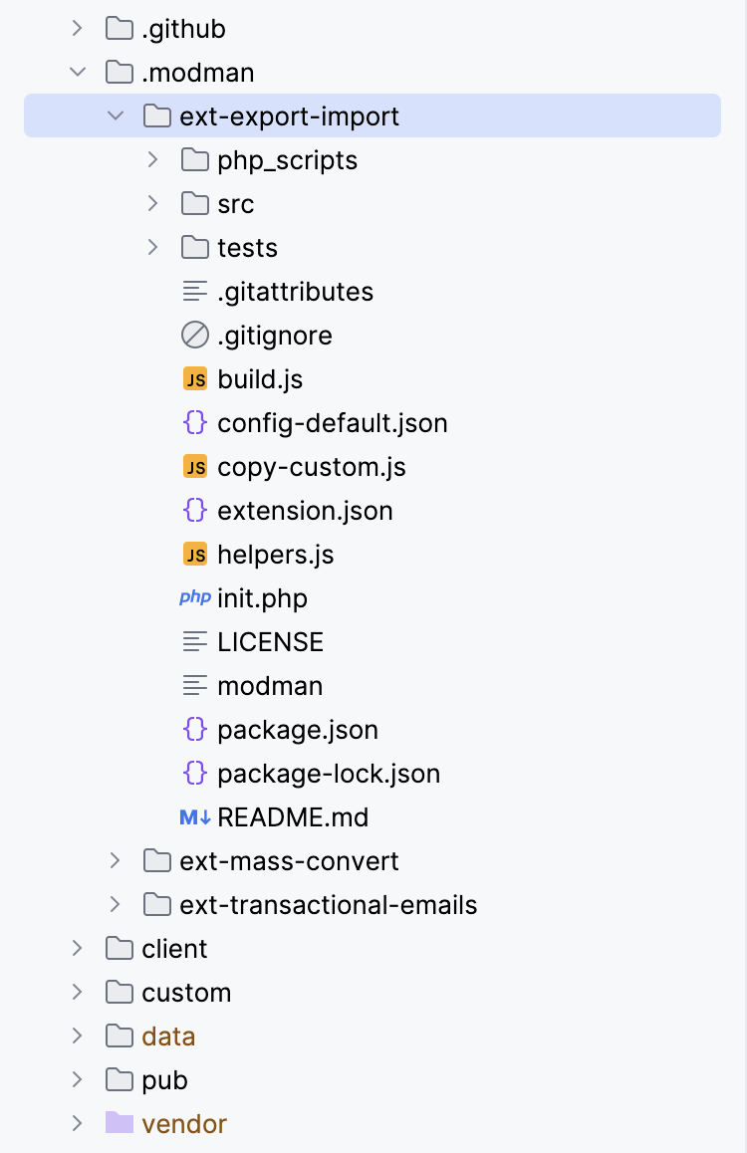Open the copy-custom.js file
Viewport: 747px width, 1153px height.
pyautogui.click(x=311, y=467)
